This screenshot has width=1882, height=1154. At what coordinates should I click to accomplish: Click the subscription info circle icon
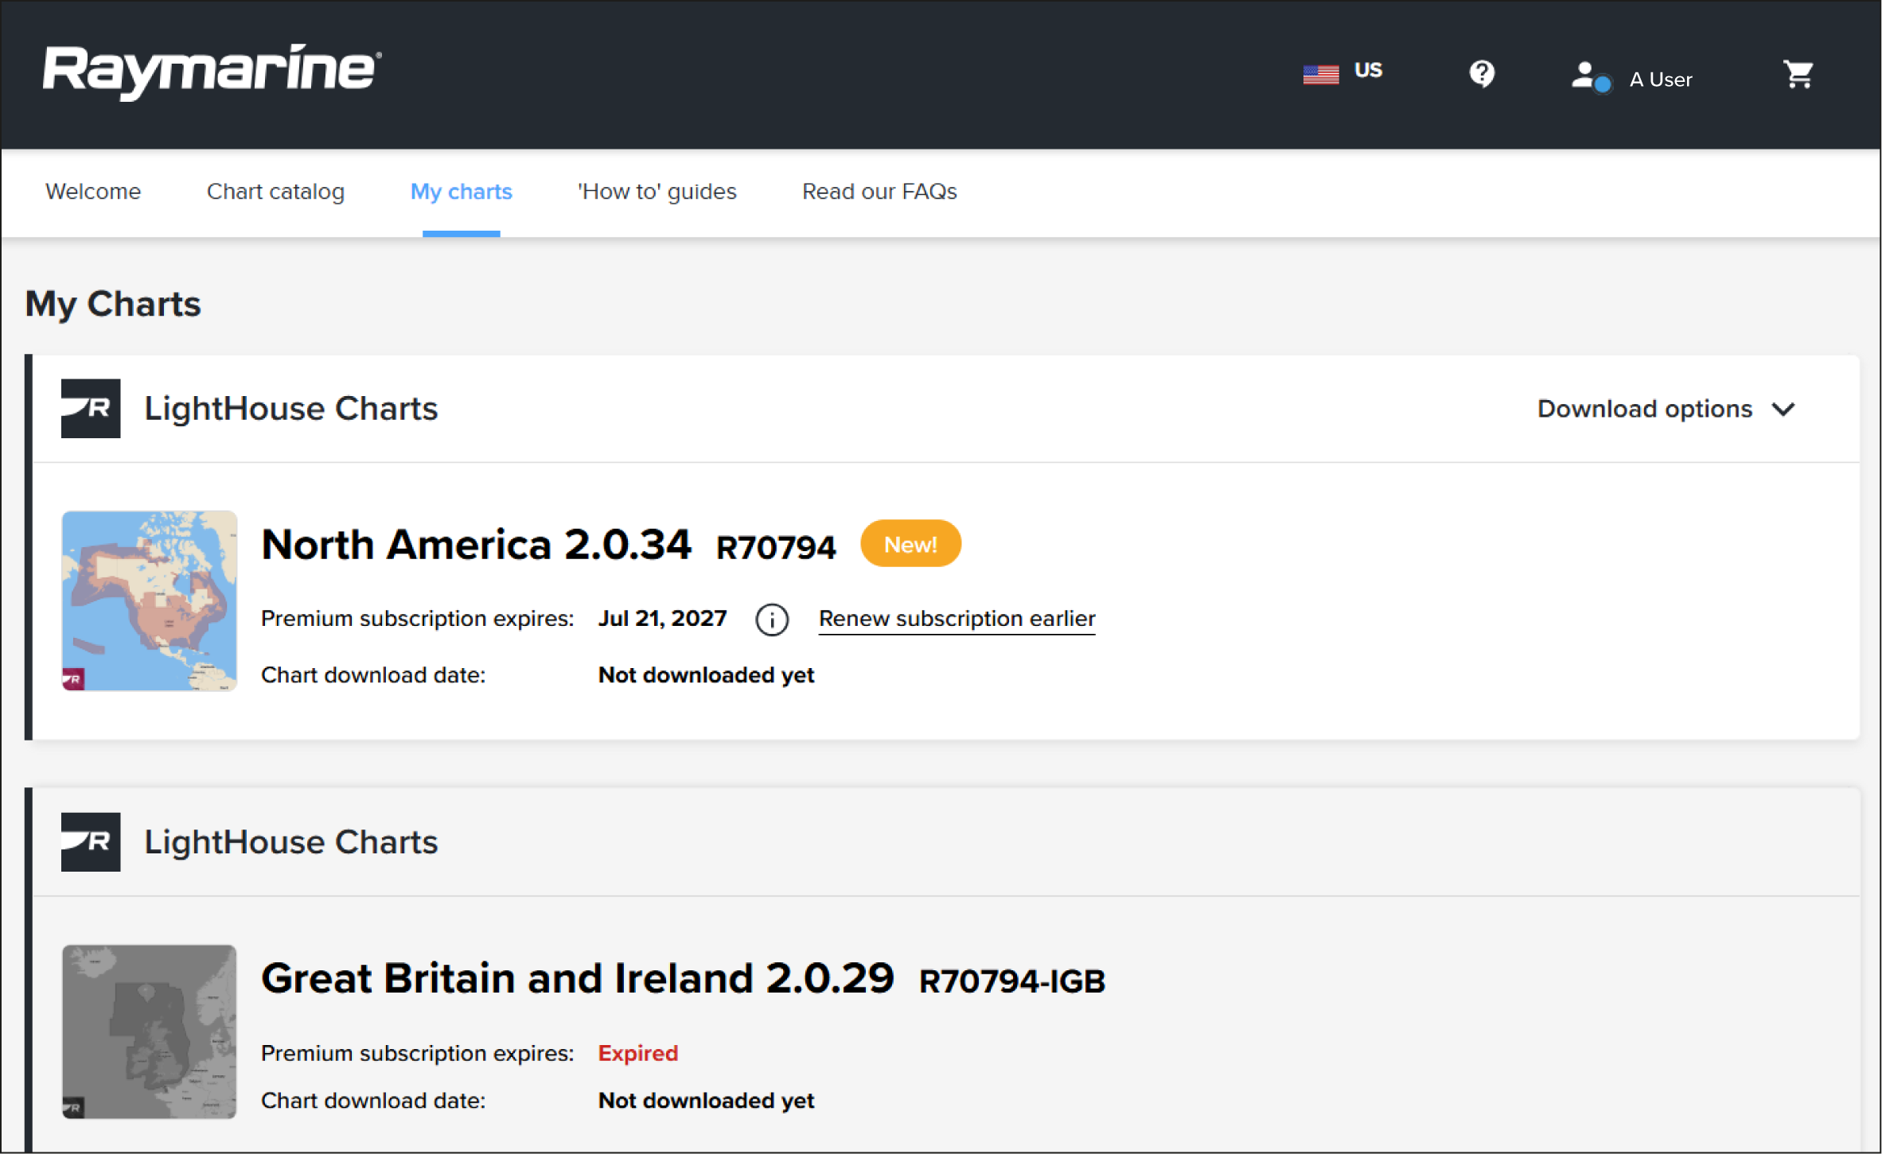[x=771, y=620]
